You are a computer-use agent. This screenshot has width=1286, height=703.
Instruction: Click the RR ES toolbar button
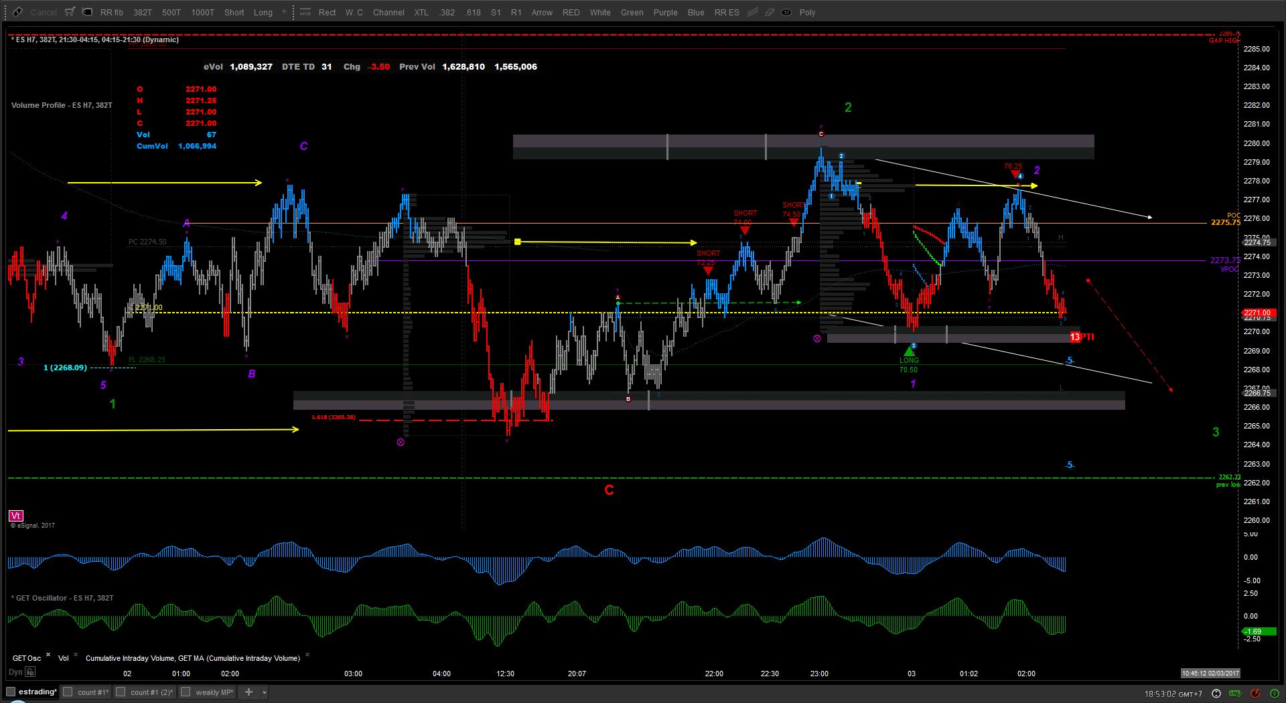(727, 13)
